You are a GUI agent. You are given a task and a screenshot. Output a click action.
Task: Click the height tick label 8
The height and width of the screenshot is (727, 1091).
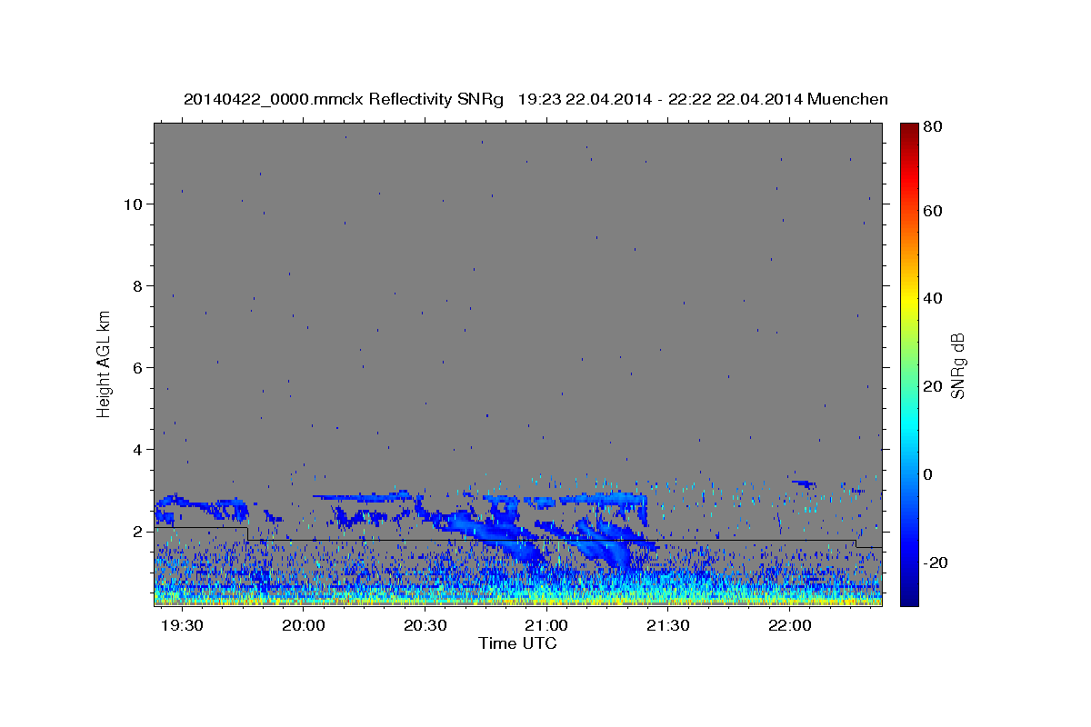(x=138, y=286)
